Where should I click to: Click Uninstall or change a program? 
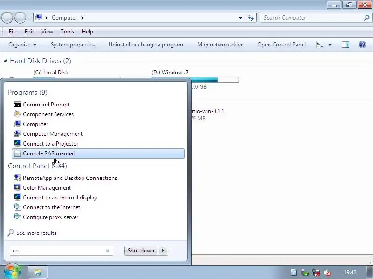coord(146,45)
